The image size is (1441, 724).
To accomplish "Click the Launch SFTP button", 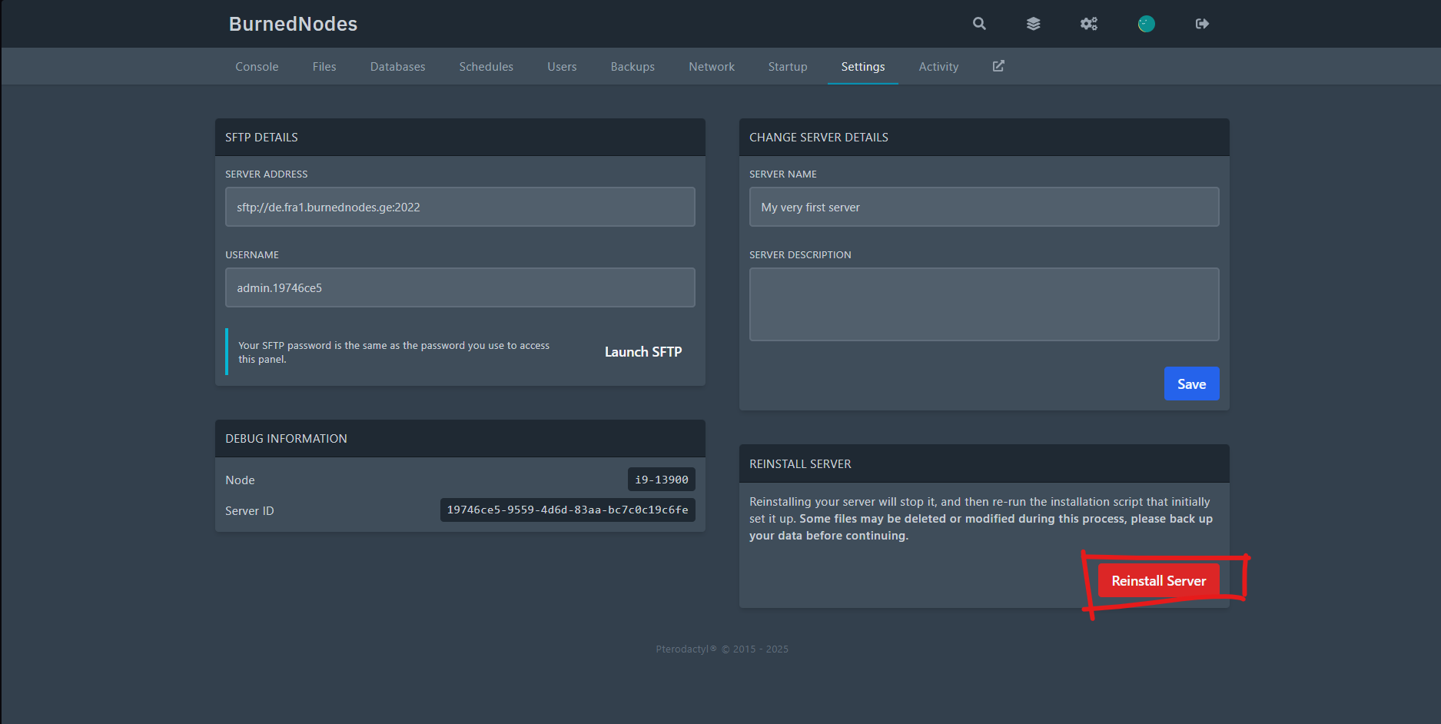I will click(x=643, y=352).
